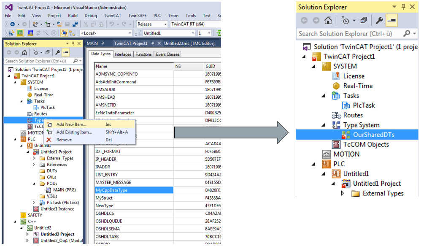Select MyCppDataType row in data types table
This screenshot has height=246, width=421.
[134, 190]
